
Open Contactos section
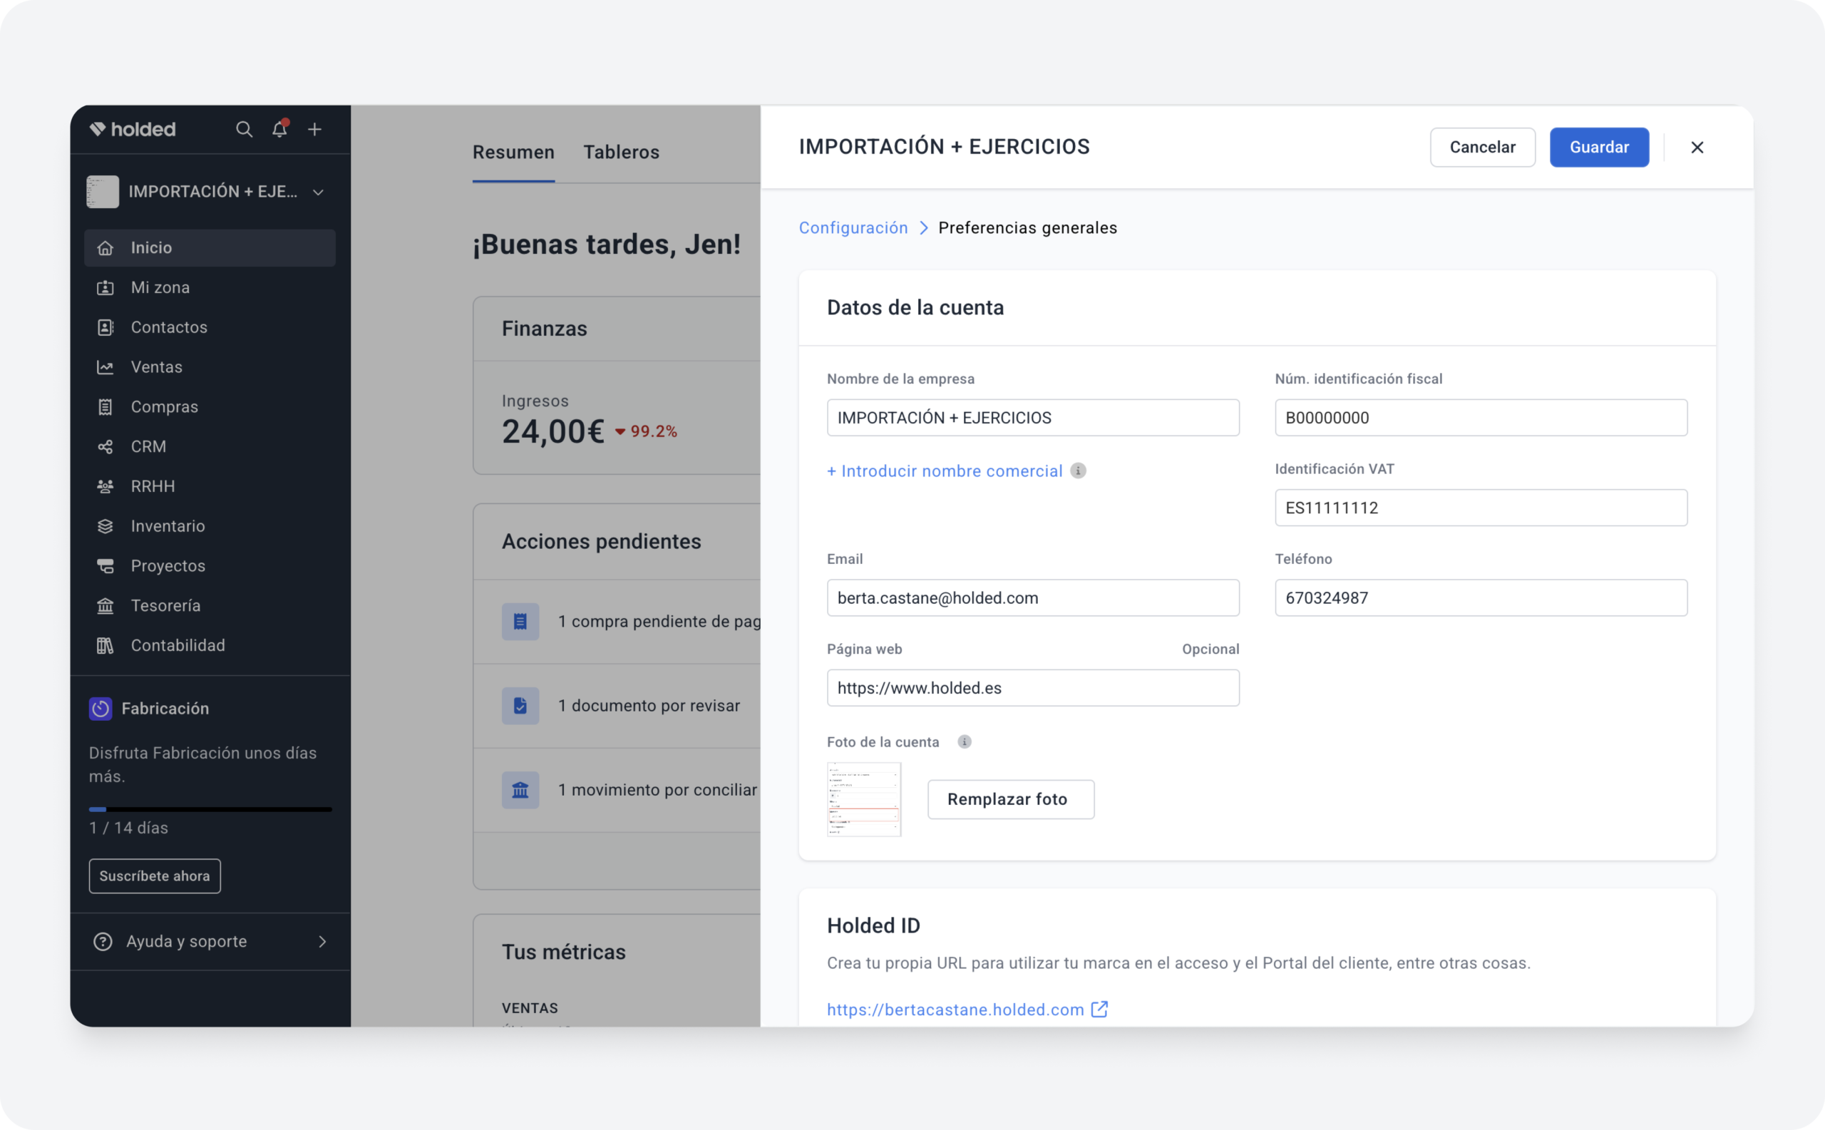point(210,327)
